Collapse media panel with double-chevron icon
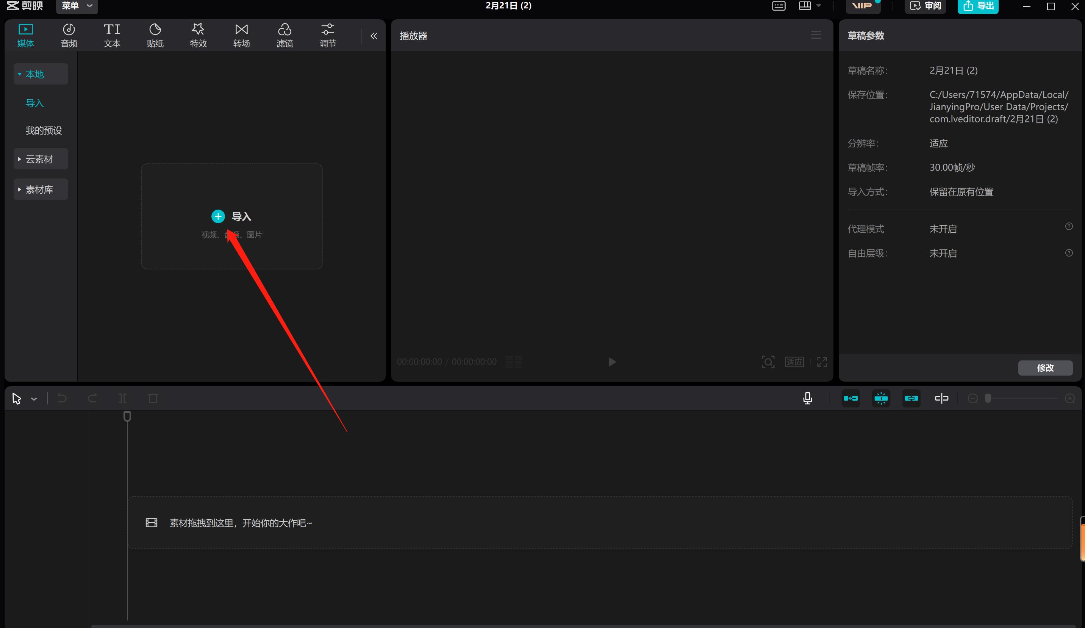The height and width of the screenshot is (628, 1085). click(x=374, y=36)
